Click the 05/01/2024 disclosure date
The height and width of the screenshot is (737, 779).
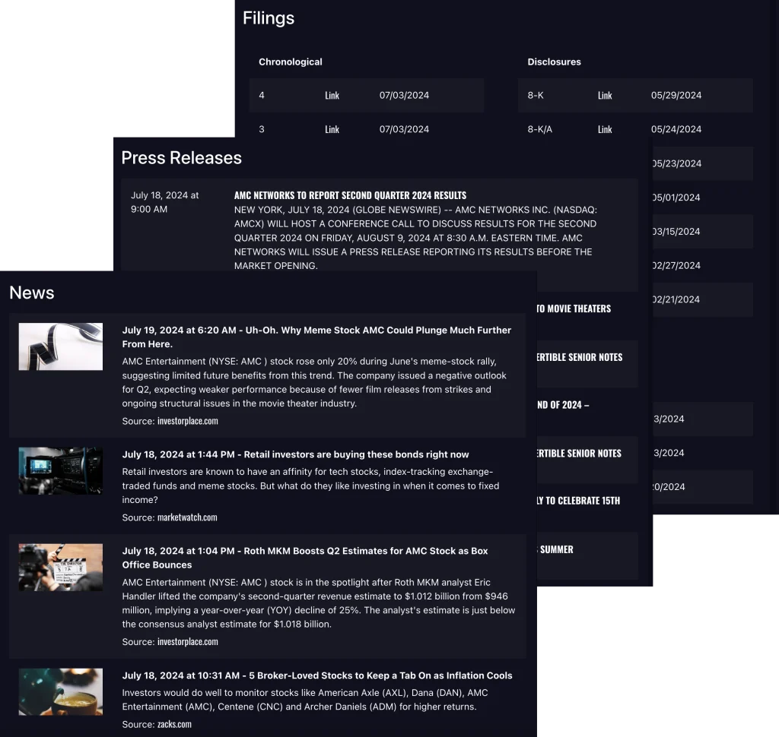(676, 198)
